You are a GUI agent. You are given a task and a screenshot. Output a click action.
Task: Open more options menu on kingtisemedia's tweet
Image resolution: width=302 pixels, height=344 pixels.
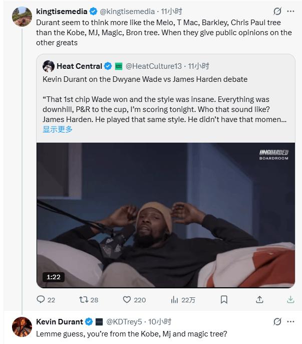point(290,11)
